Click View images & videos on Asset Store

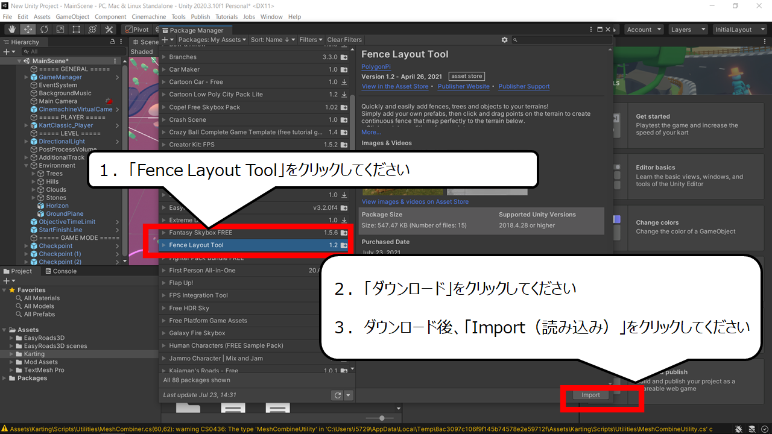415,201
